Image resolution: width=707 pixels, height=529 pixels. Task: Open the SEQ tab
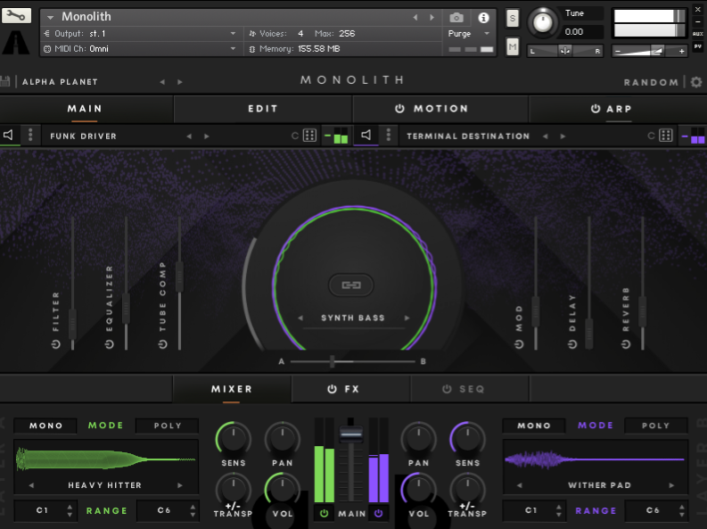click(470, 389)
